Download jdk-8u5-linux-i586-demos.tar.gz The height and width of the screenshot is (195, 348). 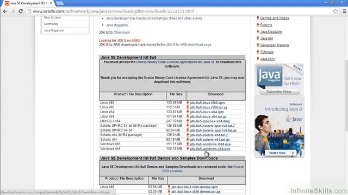click(x=196, y=192)
